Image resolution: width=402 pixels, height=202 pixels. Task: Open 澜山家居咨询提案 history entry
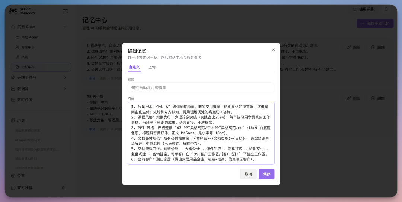pyautogui.click(x=28, y=131)
